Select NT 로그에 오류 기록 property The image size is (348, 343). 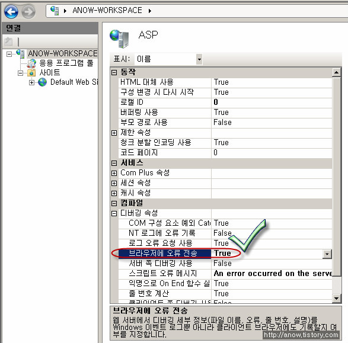[x=165, y=233]
